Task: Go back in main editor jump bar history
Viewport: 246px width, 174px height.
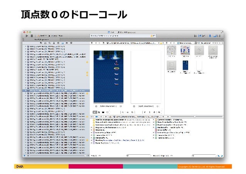Action: [96, 43]
